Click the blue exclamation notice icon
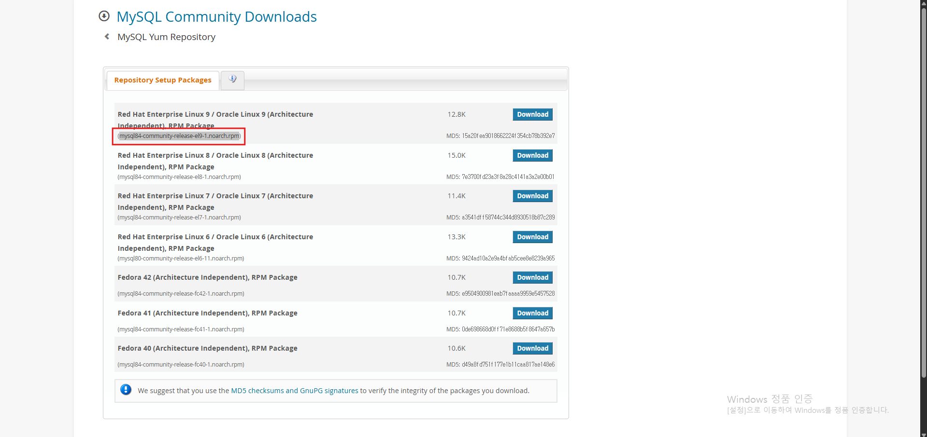 tap(126, 390)
